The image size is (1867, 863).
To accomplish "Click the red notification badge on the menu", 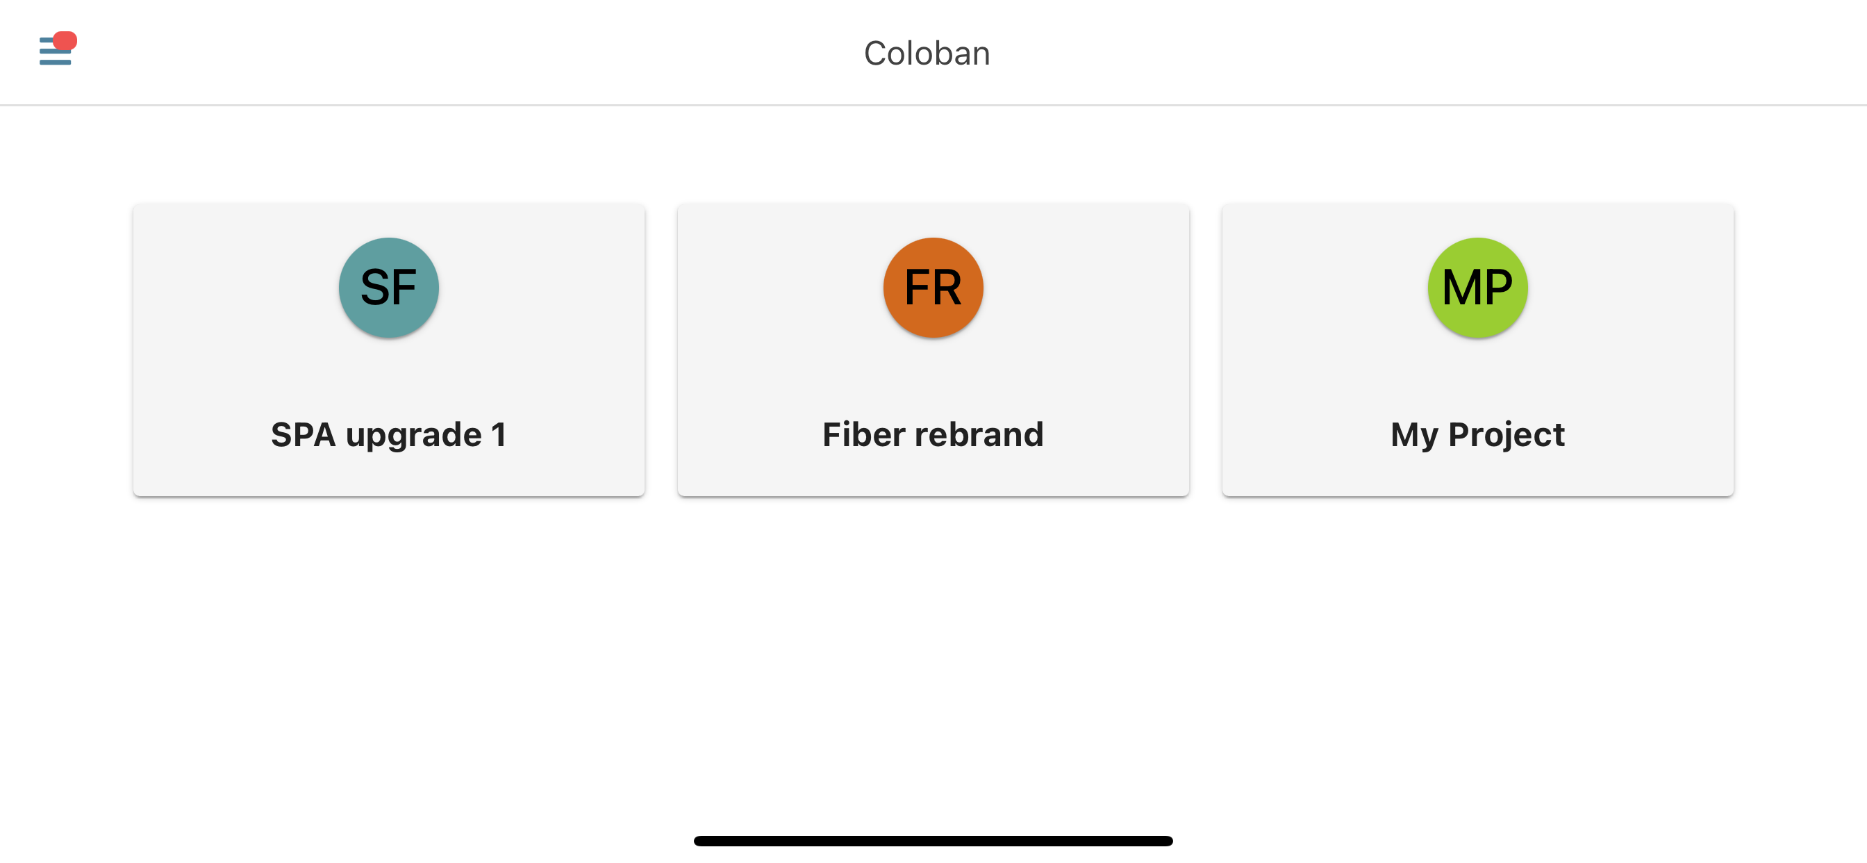I will [x=65, y=41].
